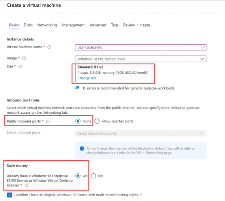Click blue info icon in traffic blocked notice
This screenshot has height=201, width=225.
point(82,148)
